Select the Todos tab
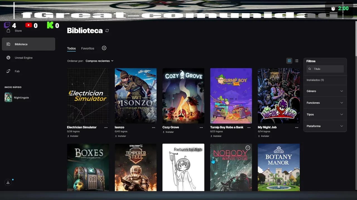This screenshot has width=357, height=200. tap(71, 48)
